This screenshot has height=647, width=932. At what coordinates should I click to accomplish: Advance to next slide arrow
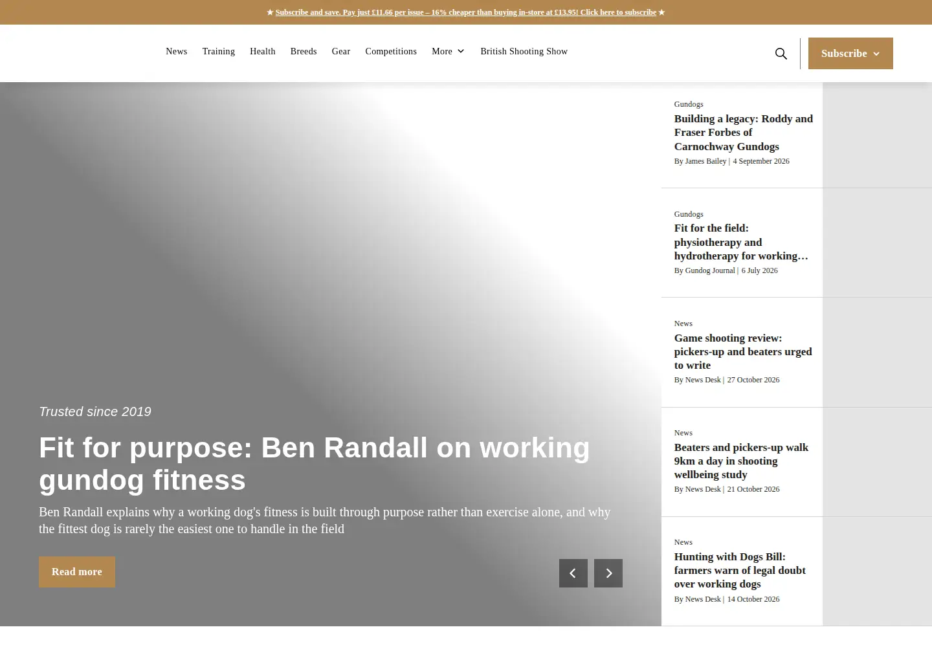(608, 573)
